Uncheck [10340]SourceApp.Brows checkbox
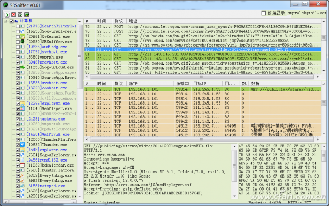Screen dimensions: 329x206 (18, 78)
